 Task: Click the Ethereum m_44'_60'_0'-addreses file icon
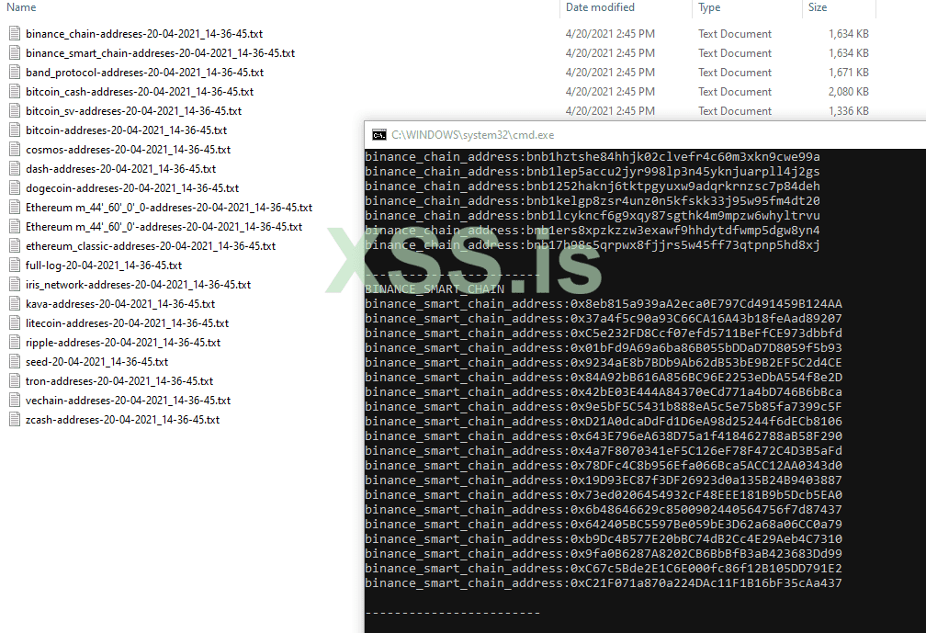15,227
